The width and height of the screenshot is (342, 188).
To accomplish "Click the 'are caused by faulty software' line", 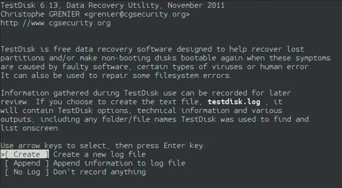I will (x=155, y=67).
